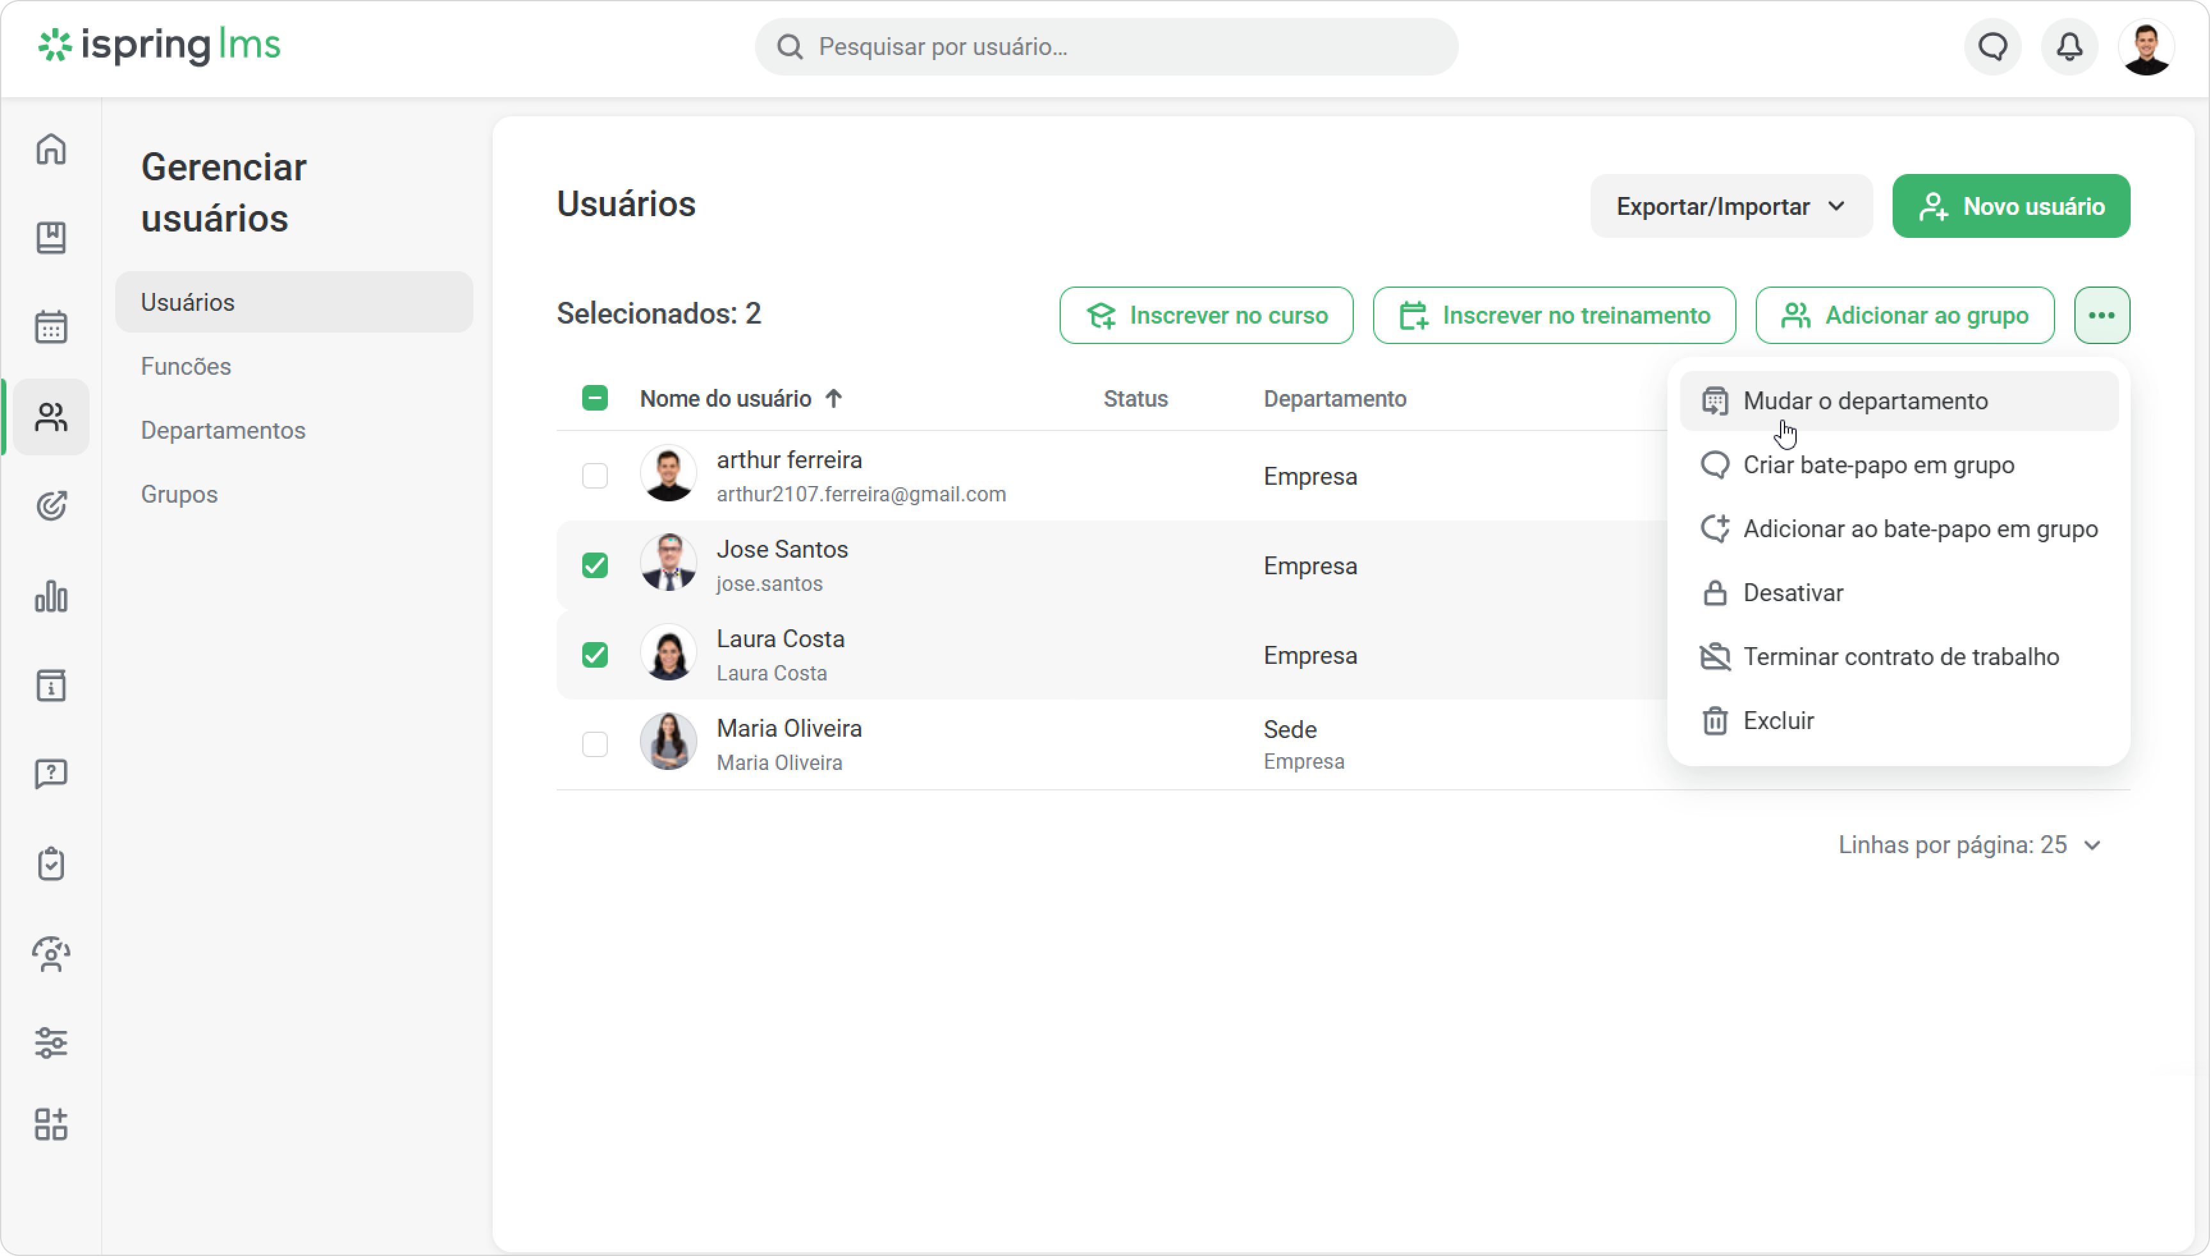The width and height of the screenshot is (2210, 1256).
Task: Open the home icon in sidebar
Action: tap(51, 148)
